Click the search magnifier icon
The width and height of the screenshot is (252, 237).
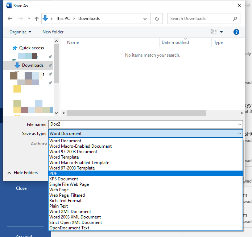coord(235,19)
